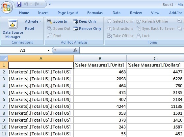Open Redo history dropdown arrow
Viewport: 184px width, 137px height.
[x=41, y=4]
